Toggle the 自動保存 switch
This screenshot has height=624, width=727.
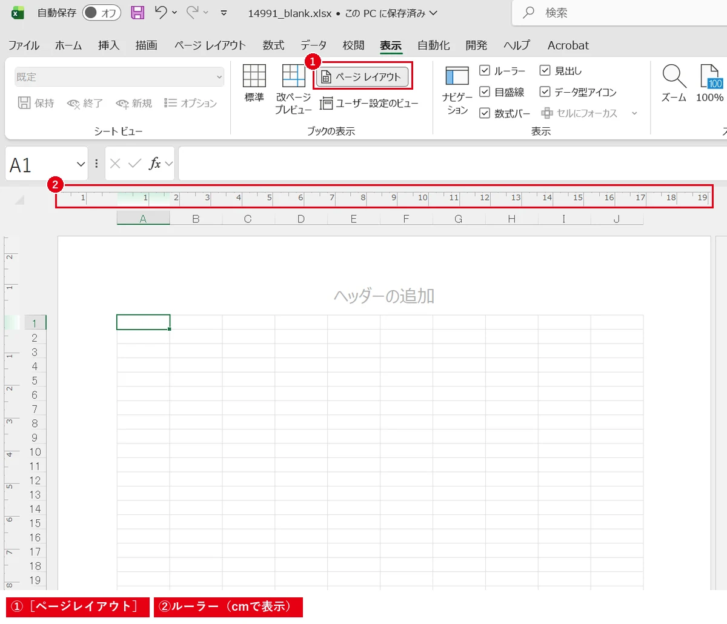click(101, 13)
